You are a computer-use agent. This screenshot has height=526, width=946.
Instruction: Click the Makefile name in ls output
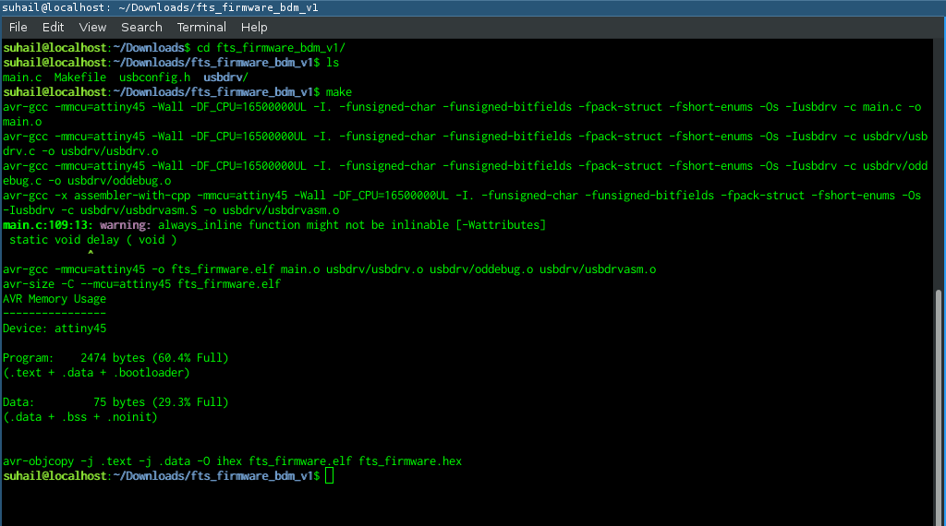80,78
